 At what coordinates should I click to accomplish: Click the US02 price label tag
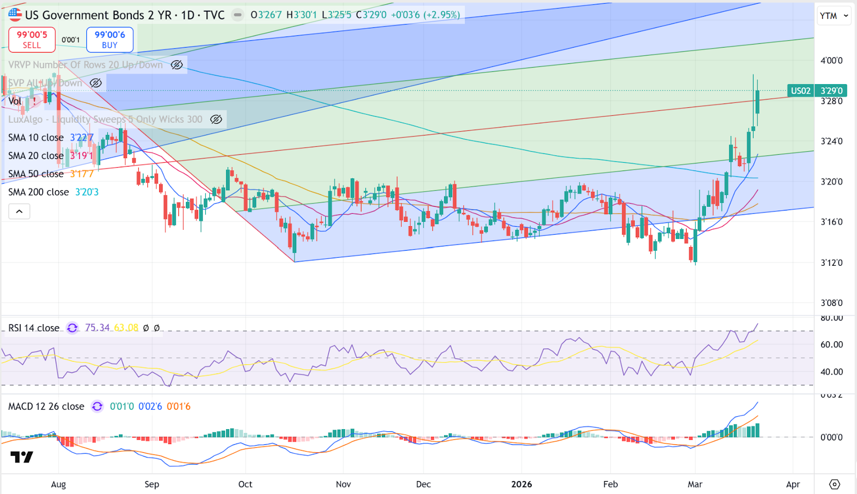pyautogui.click(x=801, y=91)
